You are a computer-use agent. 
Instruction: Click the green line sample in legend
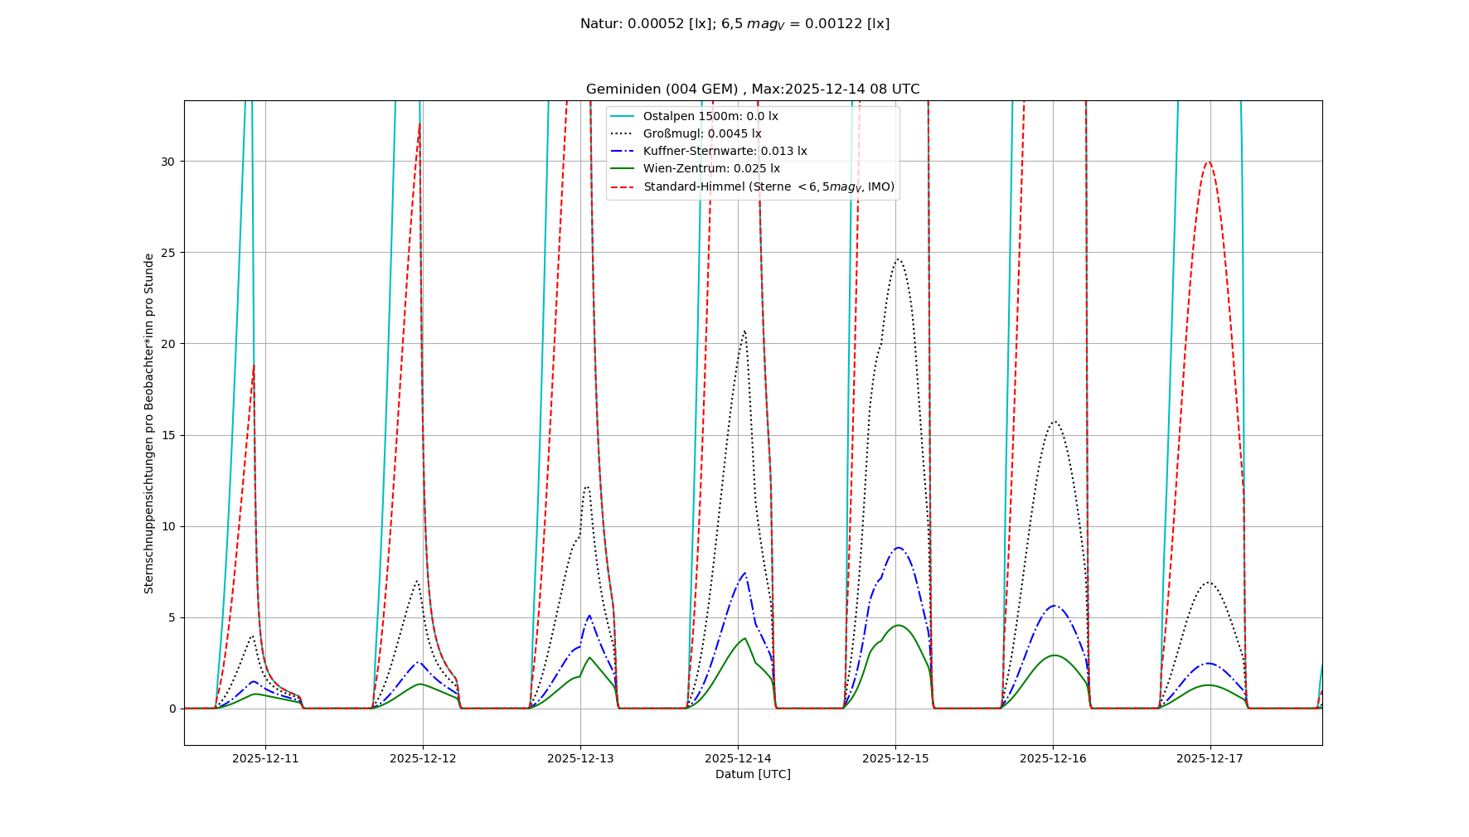tap(622, 168)
